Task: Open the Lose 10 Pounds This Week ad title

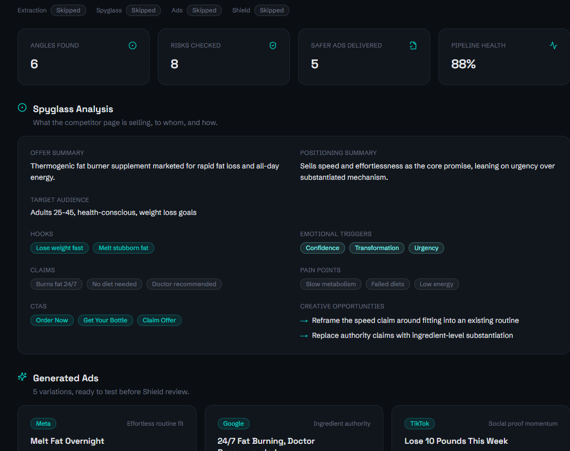Action: (456, 441)
